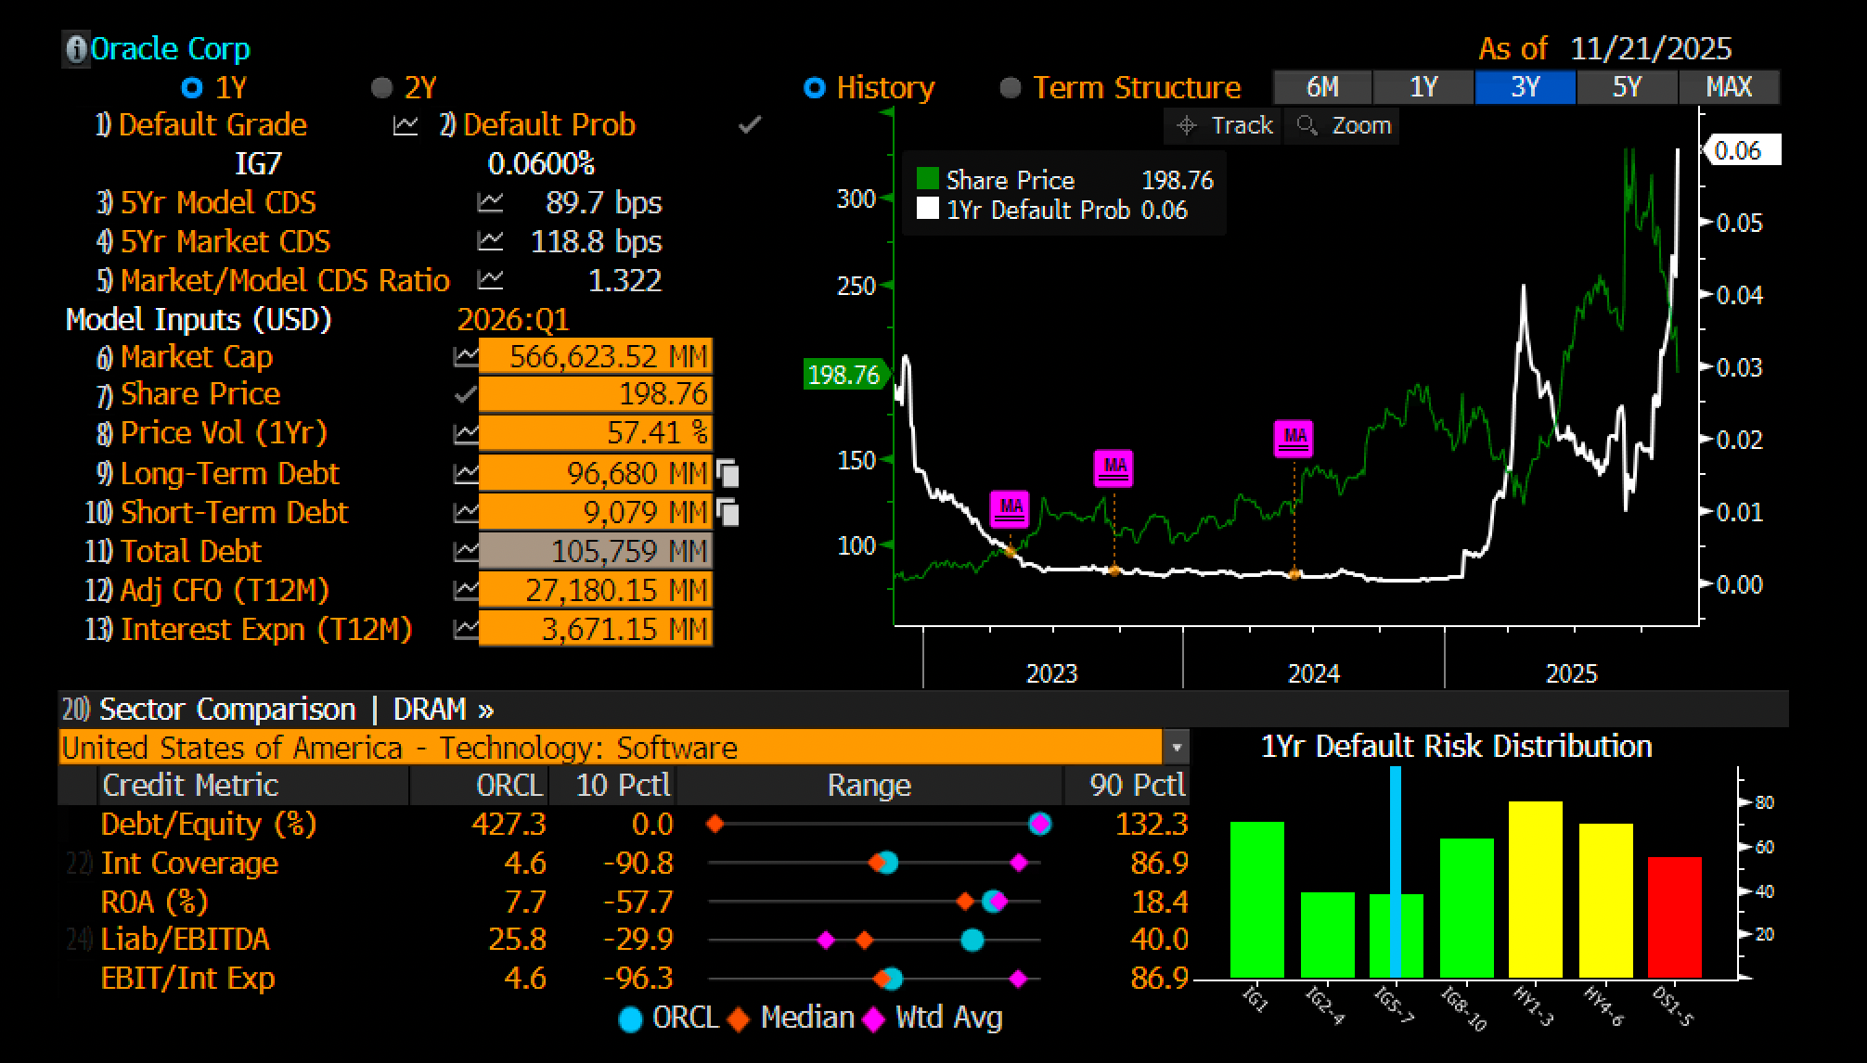Click the middle MA event marker
The image size is (1867, 1063).
point(1114,468)
